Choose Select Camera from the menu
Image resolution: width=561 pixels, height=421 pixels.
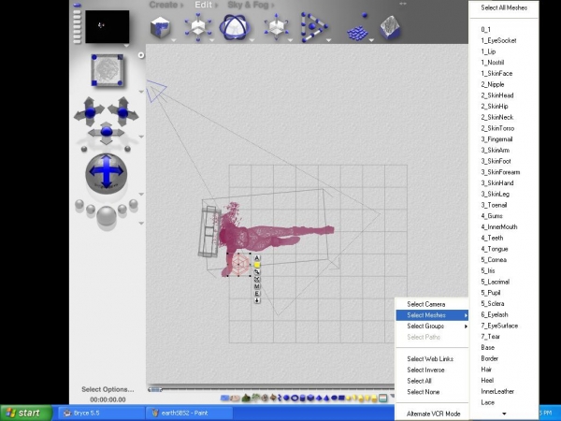[431, 304]
